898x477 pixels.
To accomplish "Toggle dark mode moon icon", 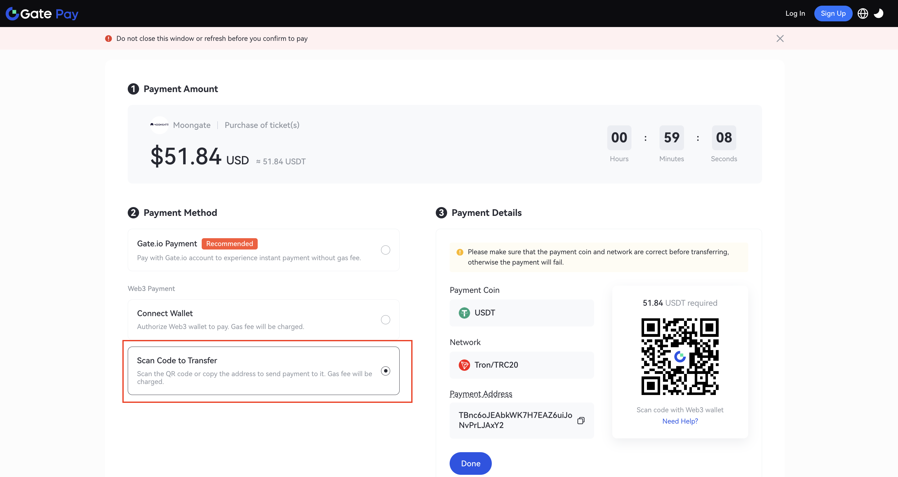I will [x=878, y=14].
